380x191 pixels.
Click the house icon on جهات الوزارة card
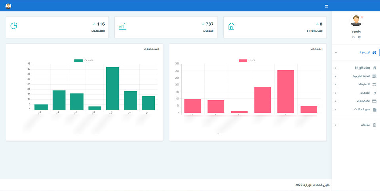coord(232,26)
